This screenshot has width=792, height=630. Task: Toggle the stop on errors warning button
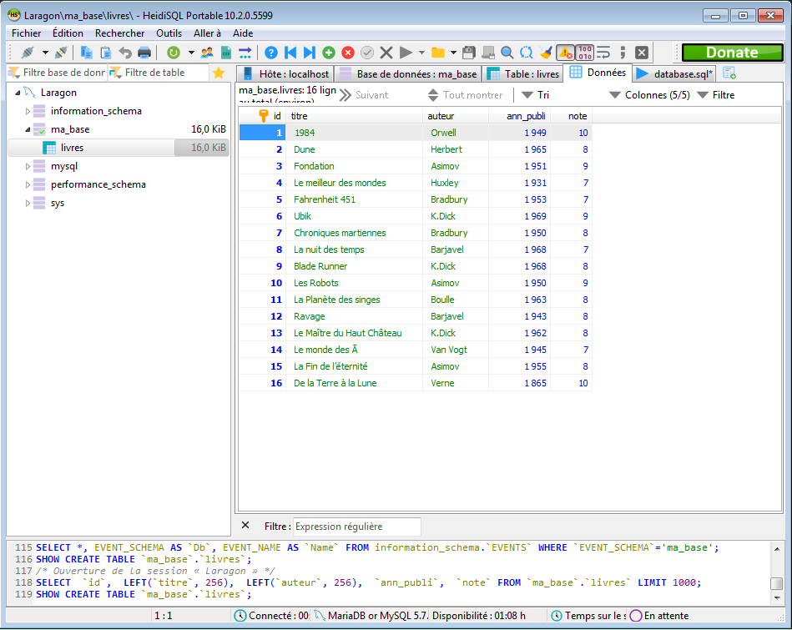pyautogui.click(x=565, y=53)
